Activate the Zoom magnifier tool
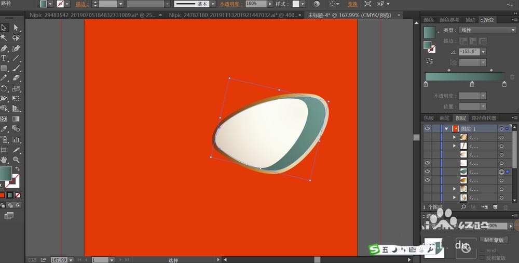The image size is (519, 263). pyautogui.click(x=16, y=160)
